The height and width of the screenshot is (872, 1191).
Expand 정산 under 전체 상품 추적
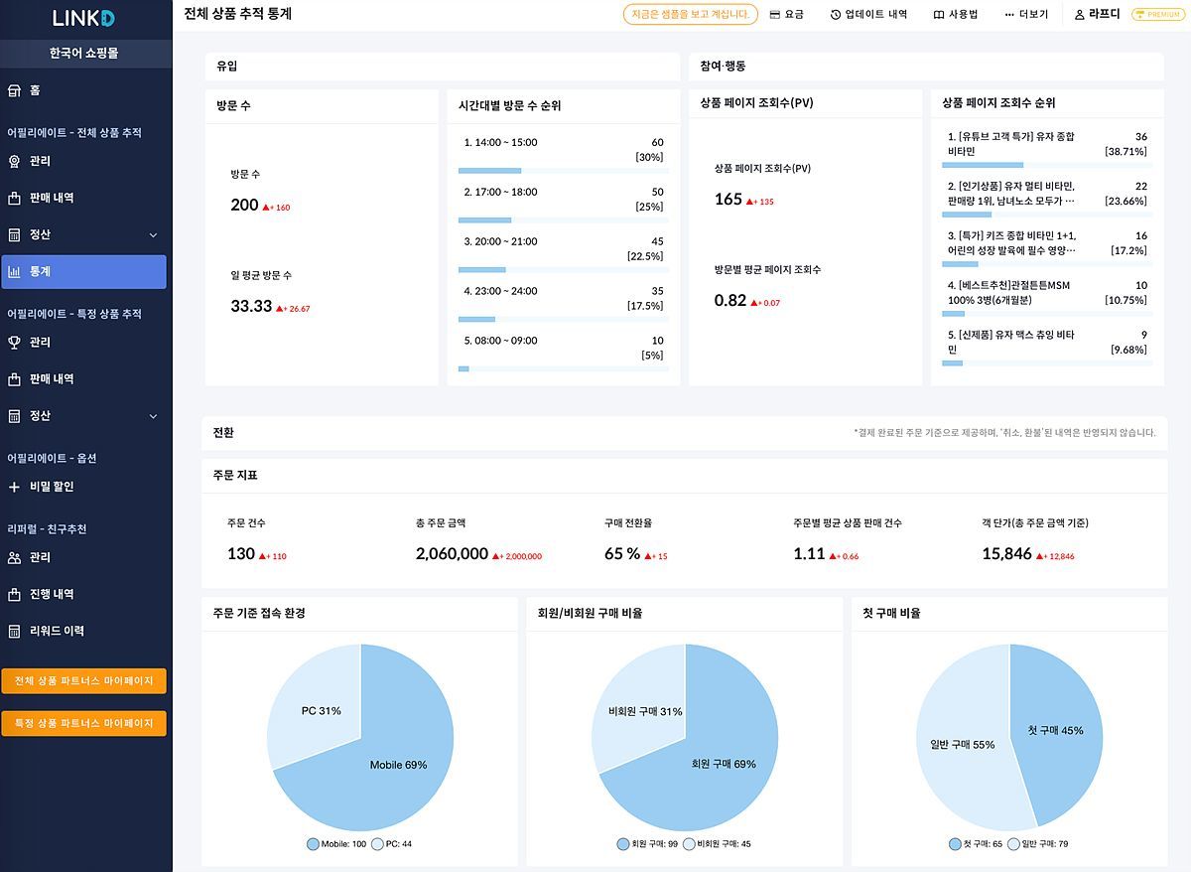point(153,235)
